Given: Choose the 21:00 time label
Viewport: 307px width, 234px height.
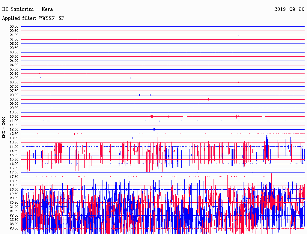Looking at the screenshot, I should (14, 207).
